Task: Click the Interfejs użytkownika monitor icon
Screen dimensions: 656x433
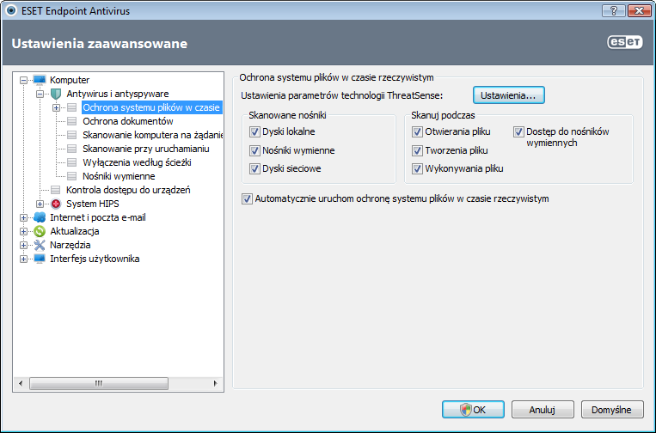Action: pyautogui.click(x=40, y=259)
